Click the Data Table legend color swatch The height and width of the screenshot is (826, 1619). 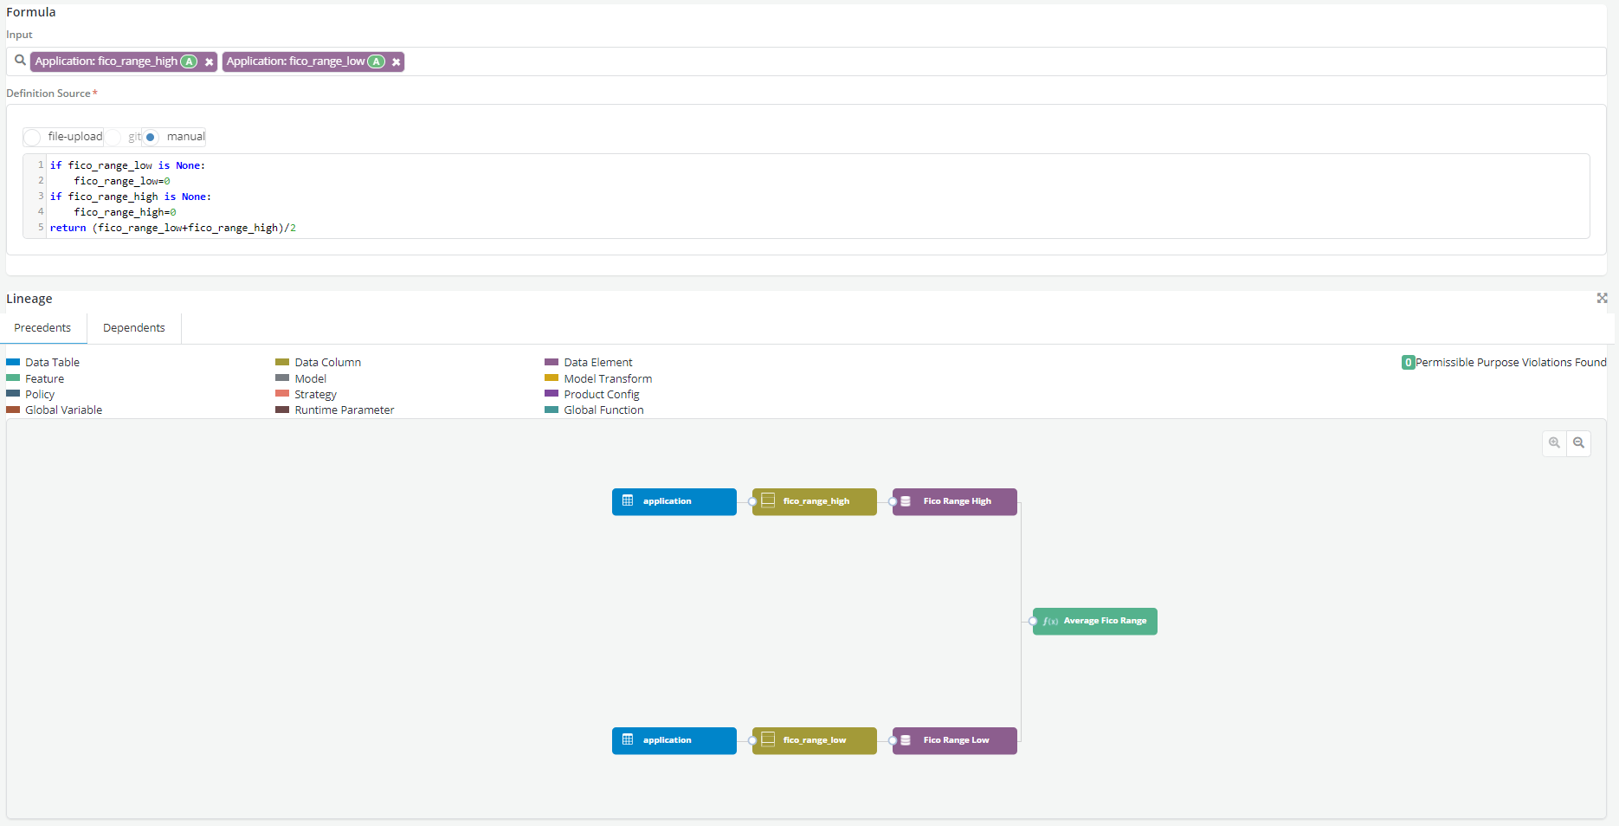click(13, 363)
